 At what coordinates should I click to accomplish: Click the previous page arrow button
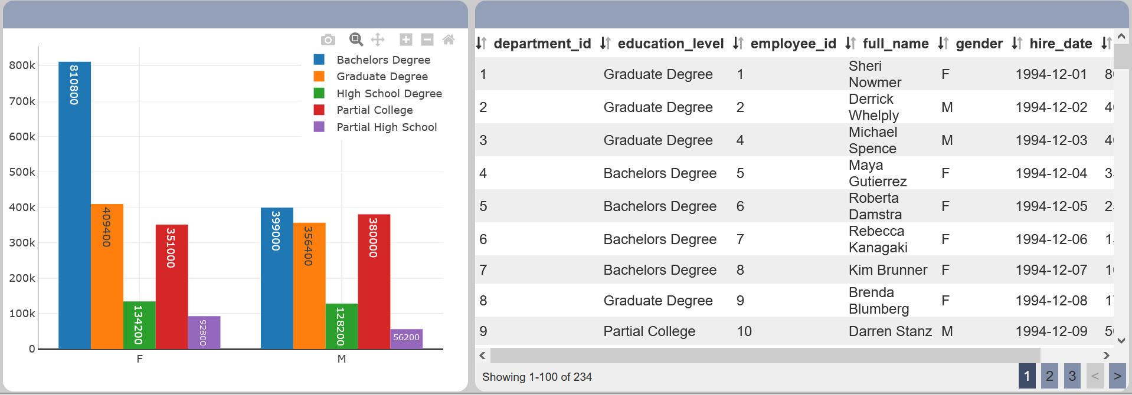tap(1095, 376)
